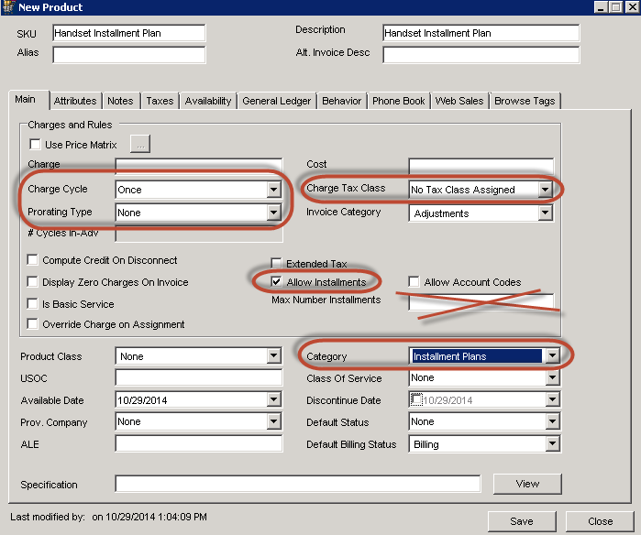Open the Charge Cycle dropdown

click(x=272, y=190)
